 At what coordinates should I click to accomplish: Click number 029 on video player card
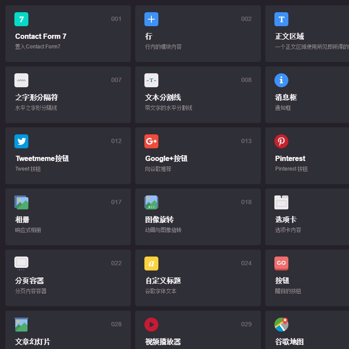pos(246,324)
